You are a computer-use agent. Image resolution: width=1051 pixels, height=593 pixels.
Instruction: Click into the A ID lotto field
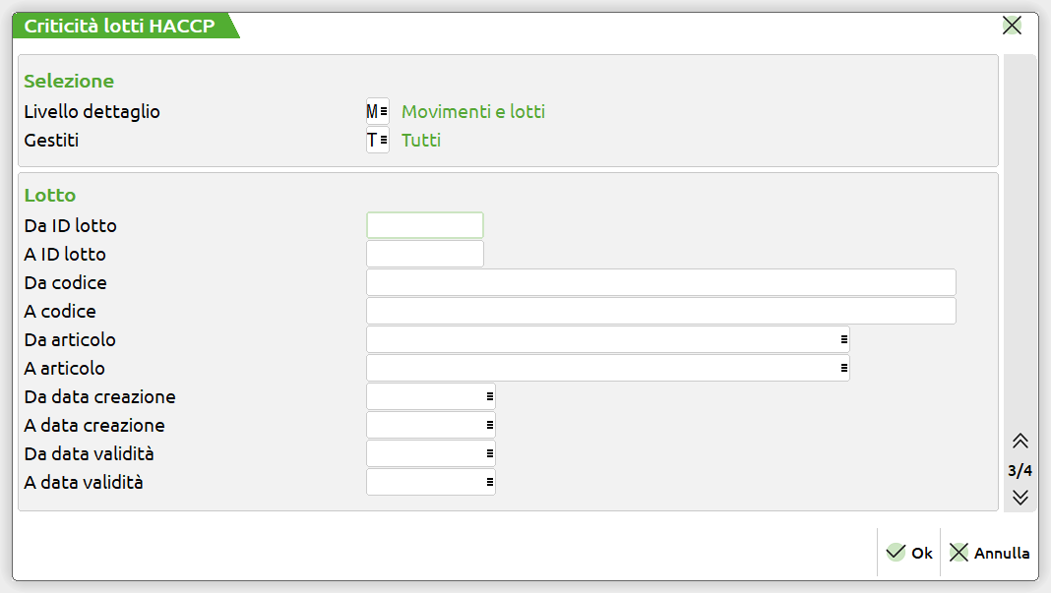click(x=424, y=254)
